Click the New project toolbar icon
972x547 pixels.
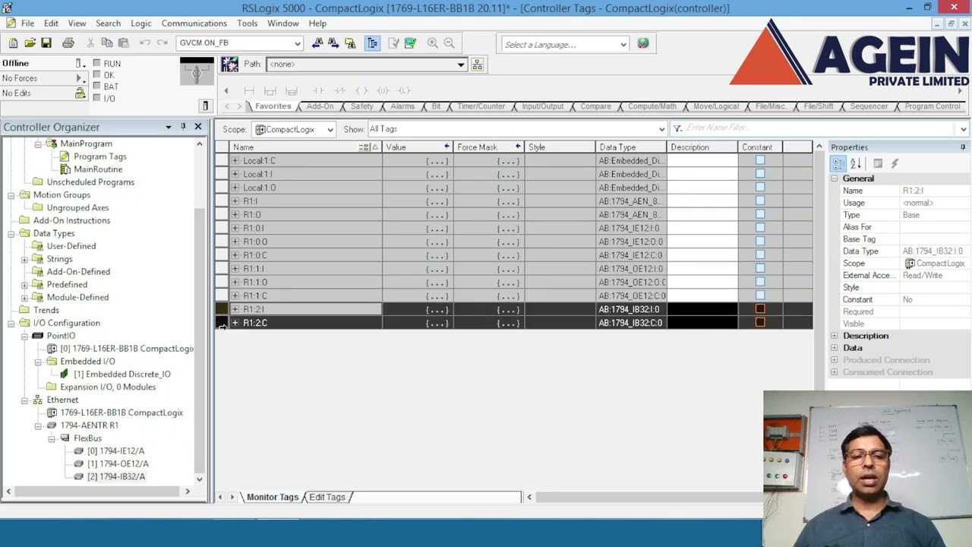(x=14, y=43)
